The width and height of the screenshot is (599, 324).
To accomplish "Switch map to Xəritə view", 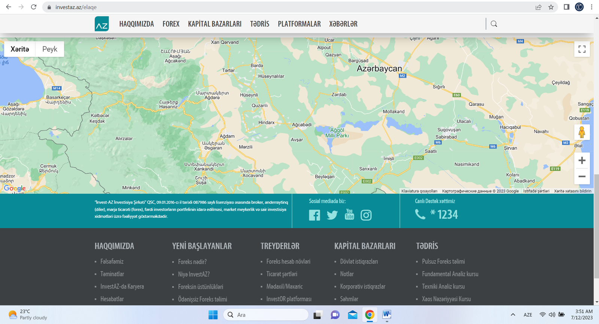I will pos(20,49).
